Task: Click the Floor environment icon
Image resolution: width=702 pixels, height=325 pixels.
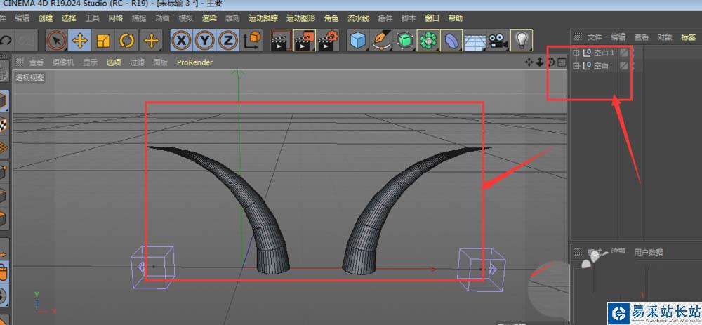Action: (x=475, y=41)
